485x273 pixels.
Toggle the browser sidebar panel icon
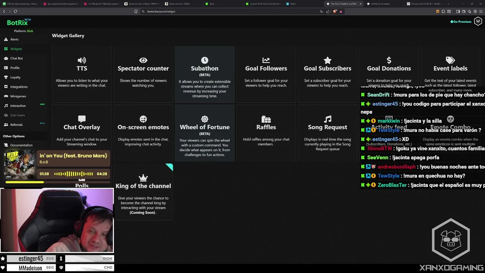(x=458, y=11)
